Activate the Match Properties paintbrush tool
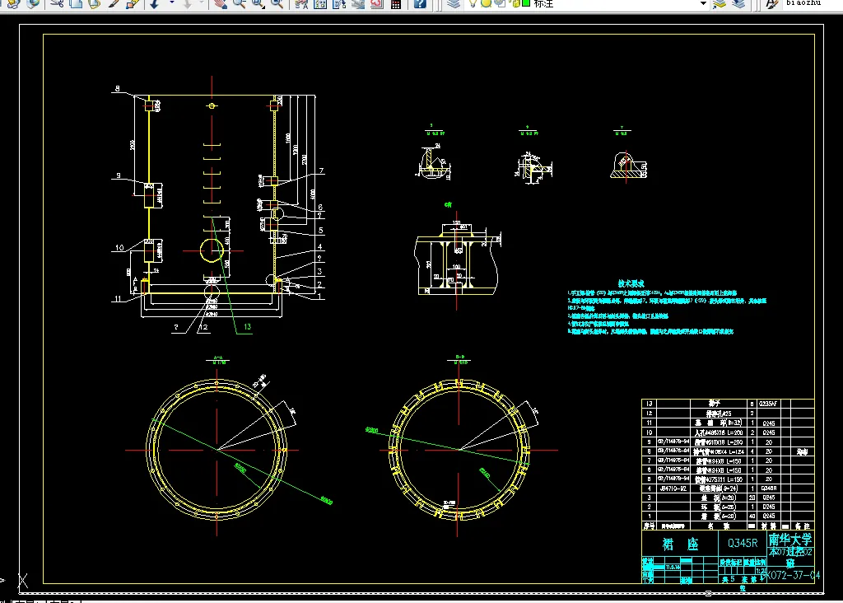The image size is (843, 603). (x=114, y=4)
